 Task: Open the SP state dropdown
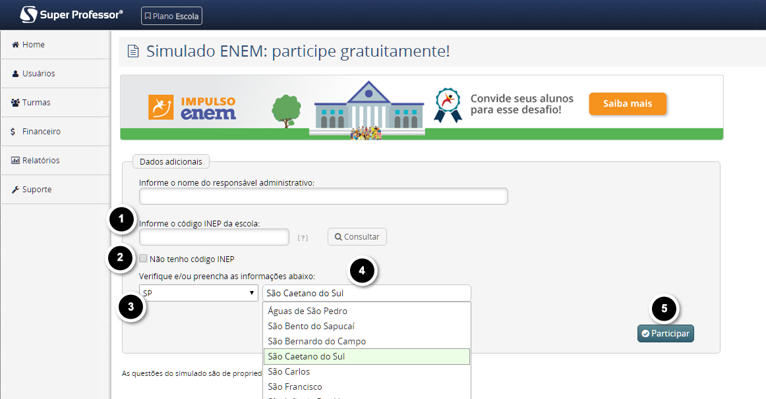tap(198, 292)
